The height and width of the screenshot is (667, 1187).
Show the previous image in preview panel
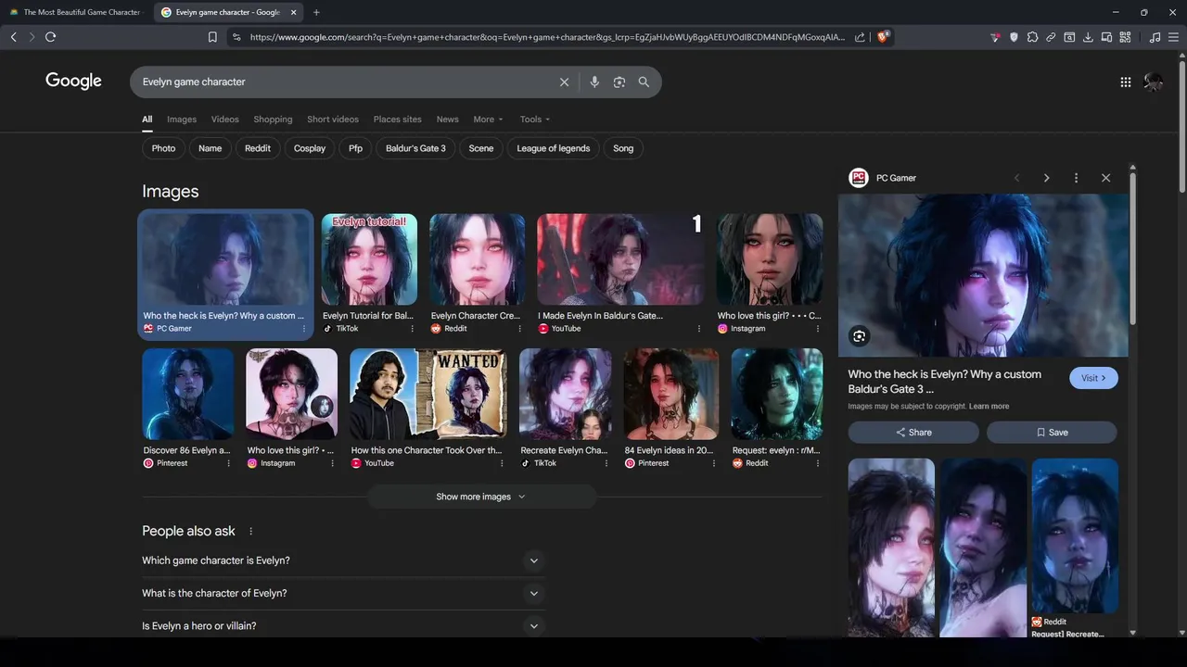(x=1016, y=178)
